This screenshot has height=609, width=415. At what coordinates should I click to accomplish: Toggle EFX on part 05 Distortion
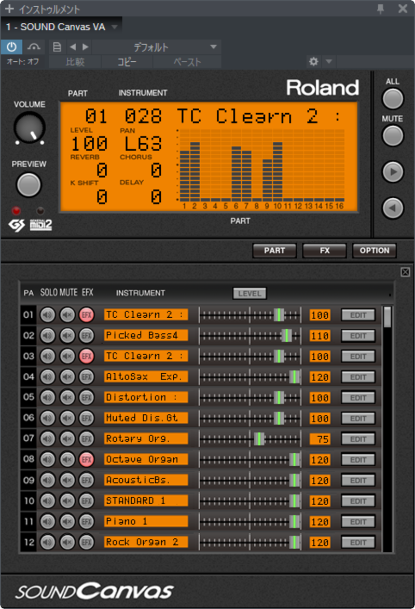point(87,397)
